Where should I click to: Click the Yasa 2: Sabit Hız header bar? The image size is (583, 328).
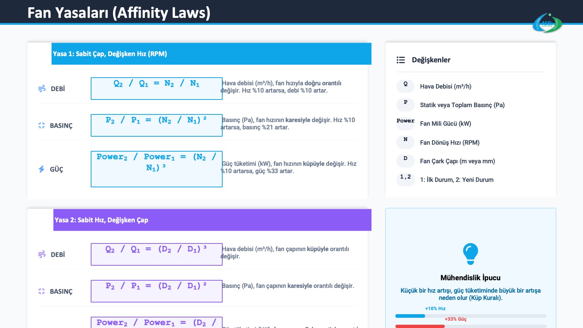pyautogui.click(x=212, y=220)
